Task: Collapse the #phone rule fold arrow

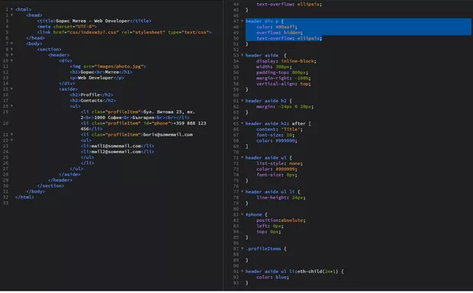Action: [x=242, y=214]
